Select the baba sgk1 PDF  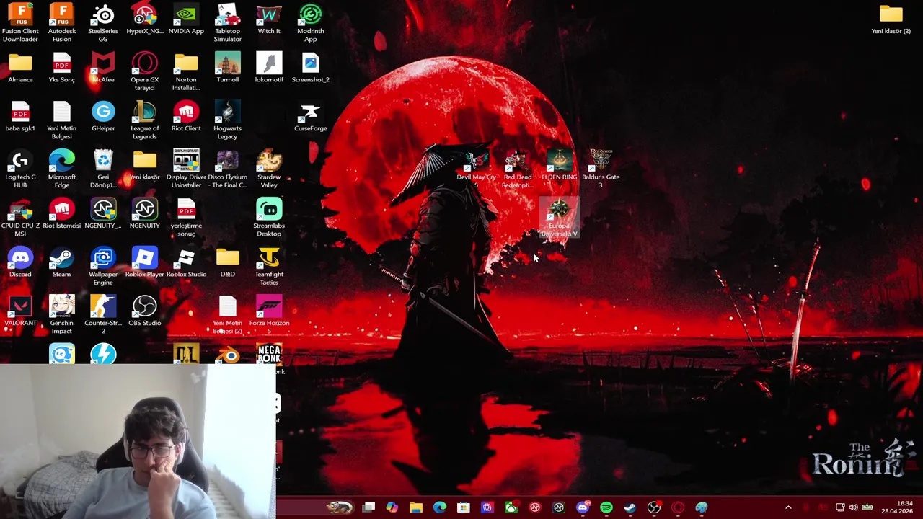[20, 117]
